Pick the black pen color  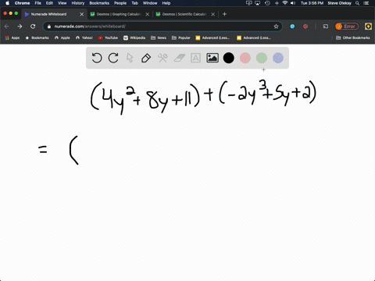click(229, 58)
